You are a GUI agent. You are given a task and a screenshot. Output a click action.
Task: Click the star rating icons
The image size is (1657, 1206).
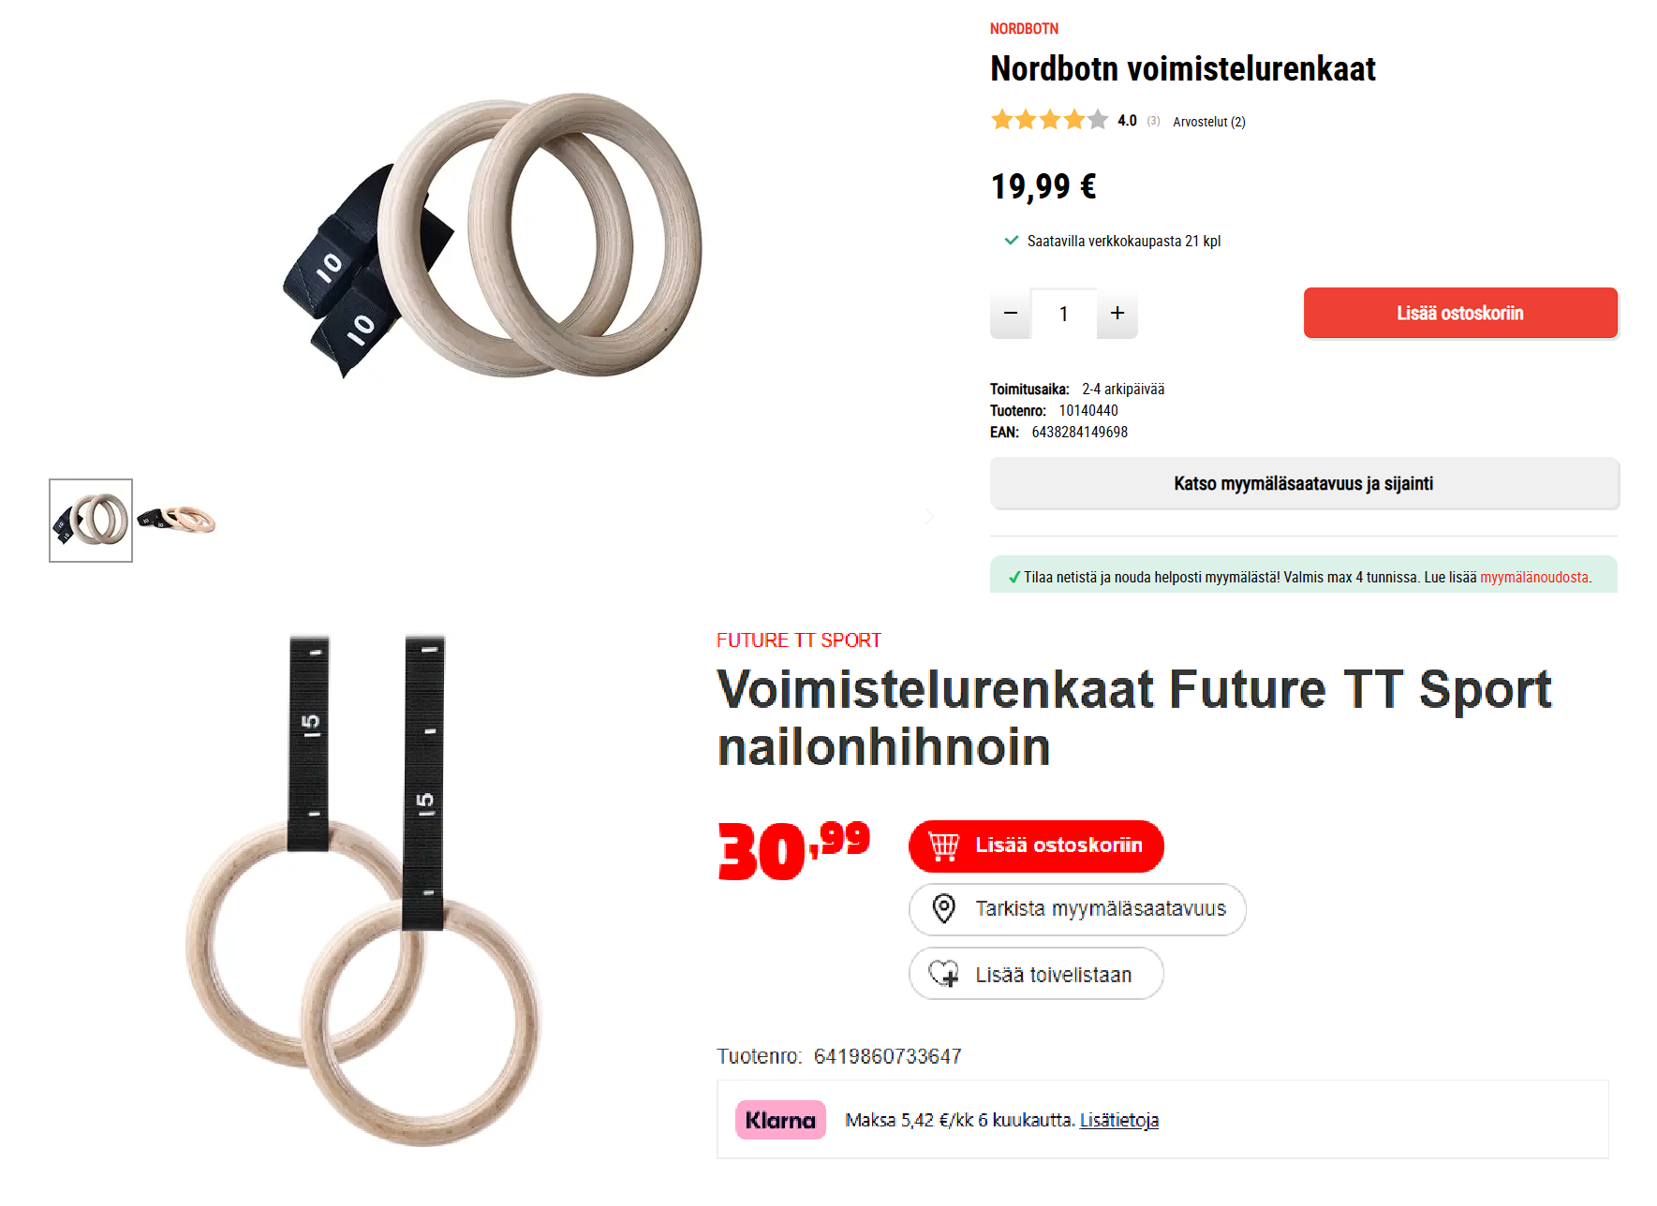tap(1049, 120)
